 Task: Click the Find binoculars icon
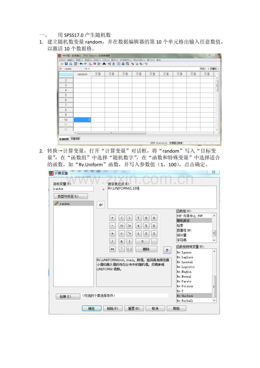pyautogui.click(x=104, y=64)
